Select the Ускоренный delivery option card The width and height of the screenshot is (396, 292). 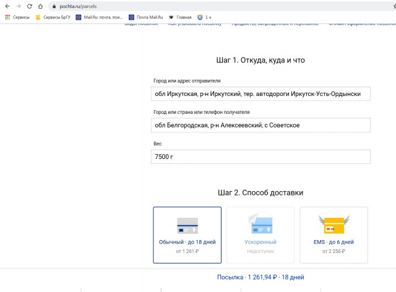(260, 235)
